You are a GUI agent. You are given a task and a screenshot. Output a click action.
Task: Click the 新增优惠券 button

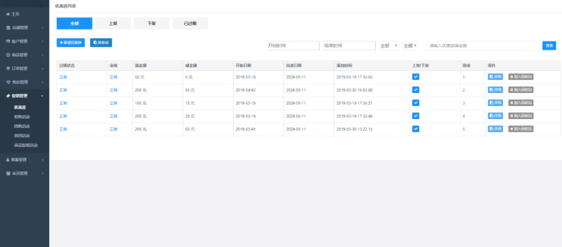71,42
